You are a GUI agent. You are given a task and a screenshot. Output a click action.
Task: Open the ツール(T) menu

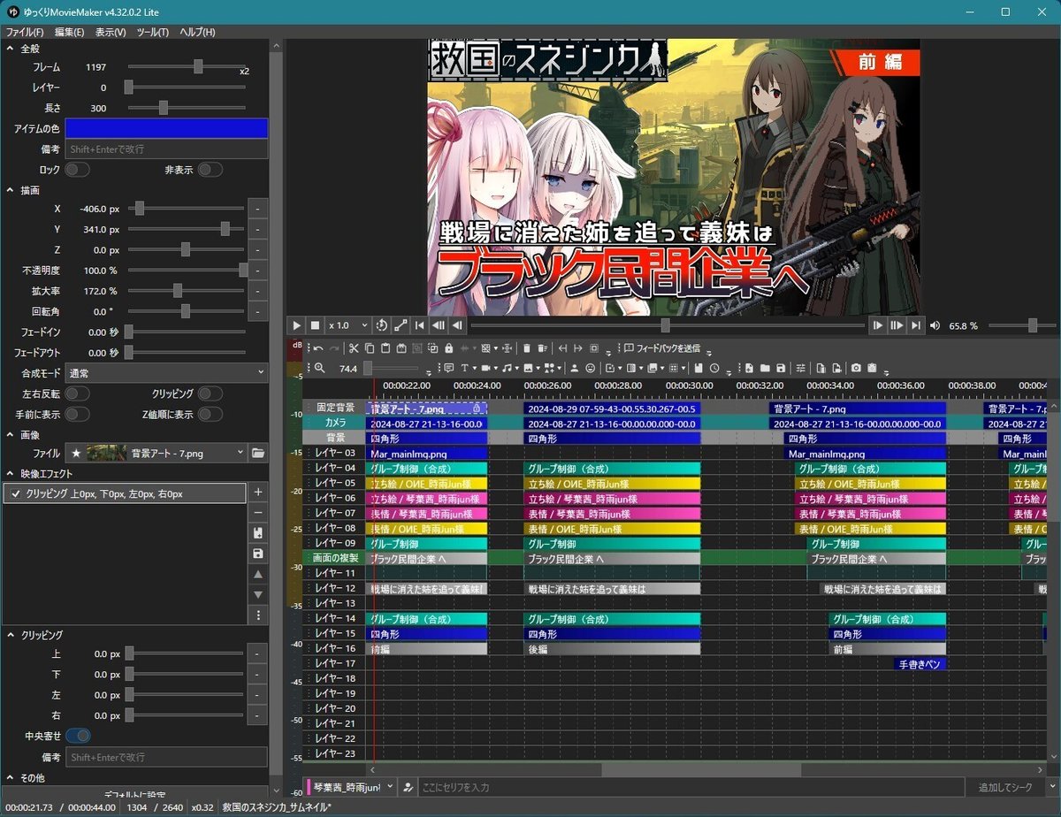point(153,32)
